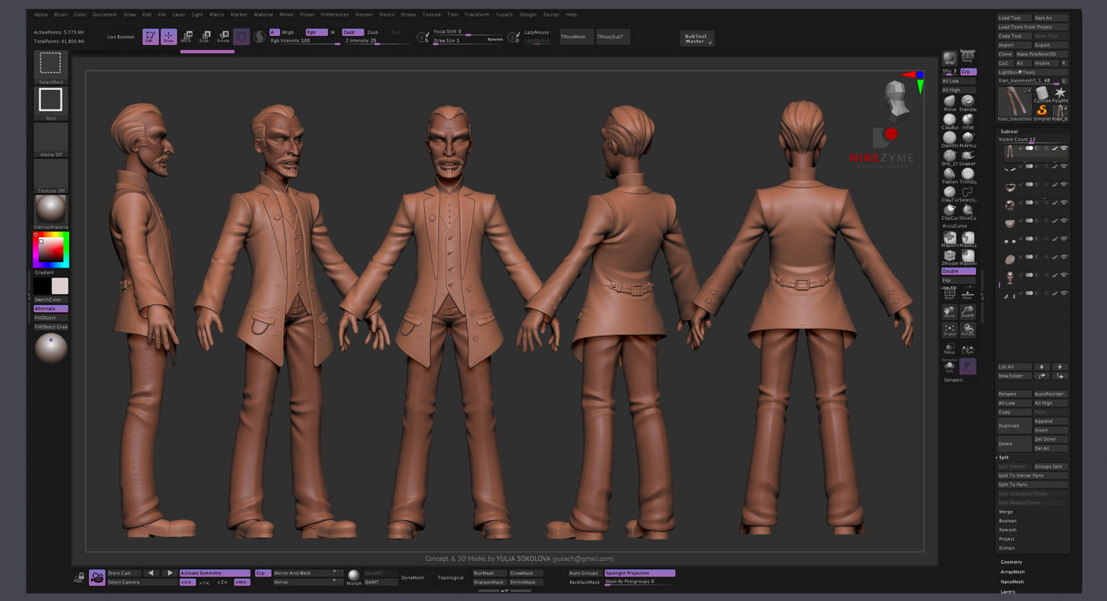Viewport: 1107px width, 601px height.
Task: Pick the Move brush
Action: [949, 102]
